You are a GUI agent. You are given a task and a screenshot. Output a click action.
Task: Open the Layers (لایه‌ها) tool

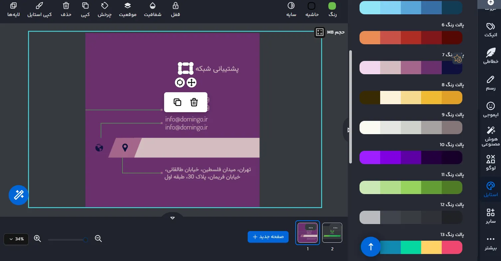point(14,9)
